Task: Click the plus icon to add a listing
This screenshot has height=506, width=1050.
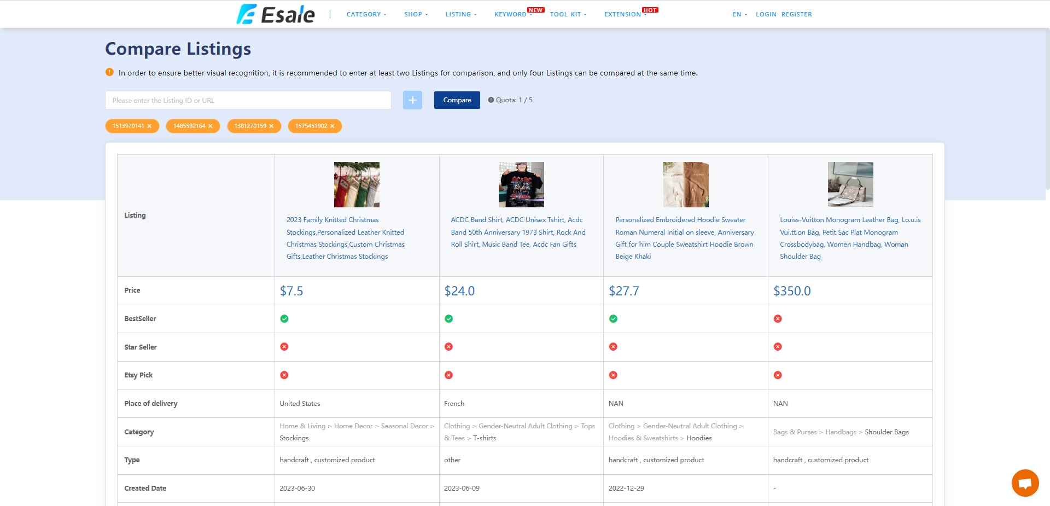Action: click(x=412, y=100)
